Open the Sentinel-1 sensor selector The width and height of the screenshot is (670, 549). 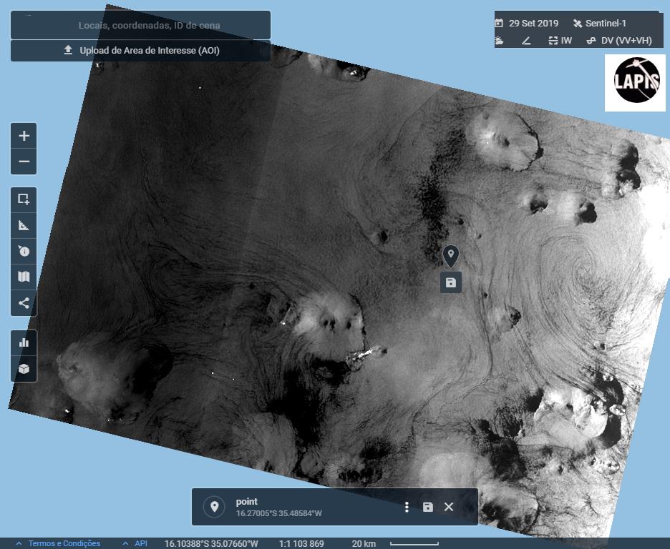[x=599, y=23]
